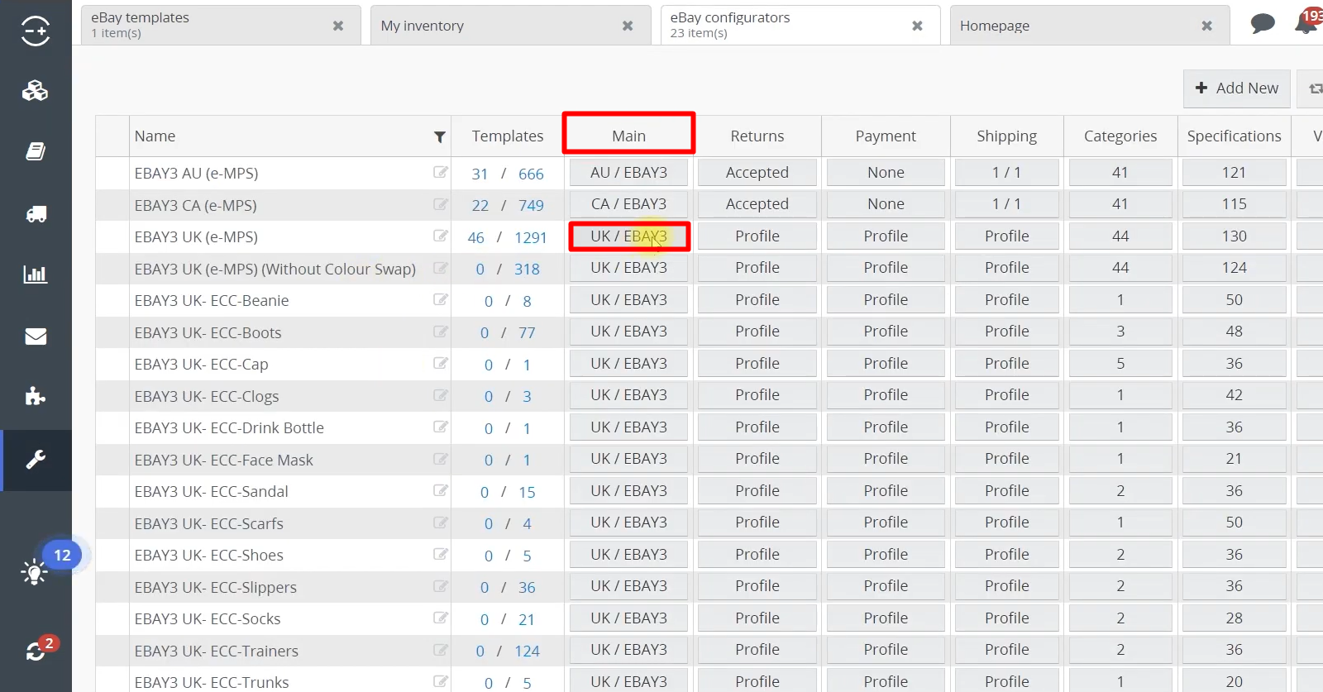Open the wrench settings sidebar icon
1323x692 pixels.
point(36,460)
